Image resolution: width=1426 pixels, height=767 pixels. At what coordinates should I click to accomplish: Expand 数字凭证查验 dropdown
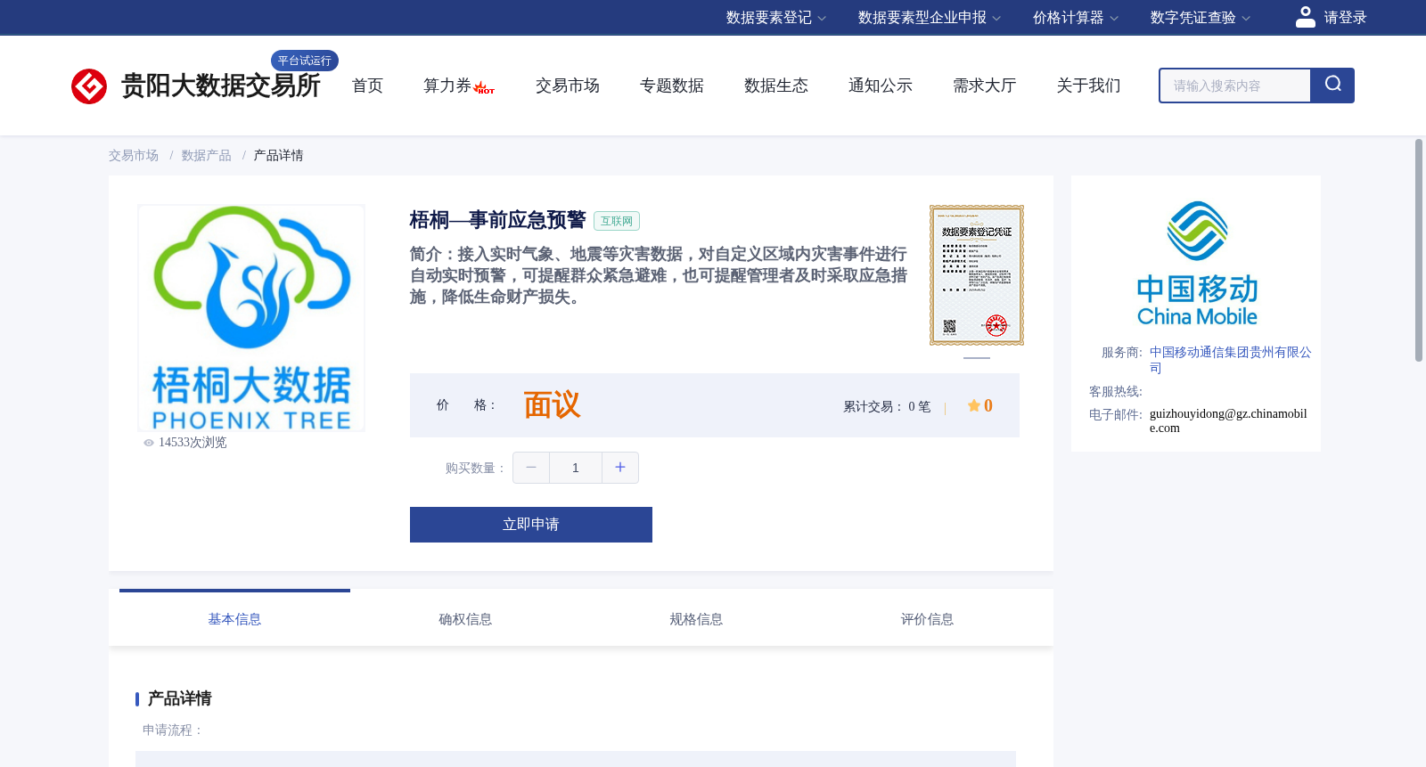[x=1201, y=18]
